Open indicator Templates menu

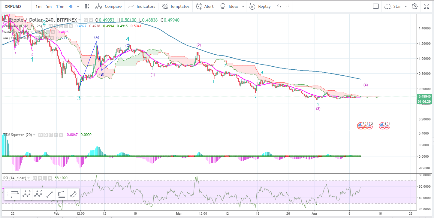click(175, 6)
